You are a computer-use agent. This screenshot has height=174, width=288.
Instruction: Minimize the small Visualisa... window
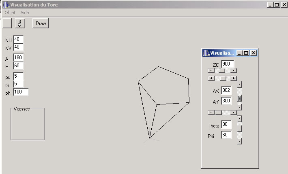pyautogui.click(x=239, y=53)
